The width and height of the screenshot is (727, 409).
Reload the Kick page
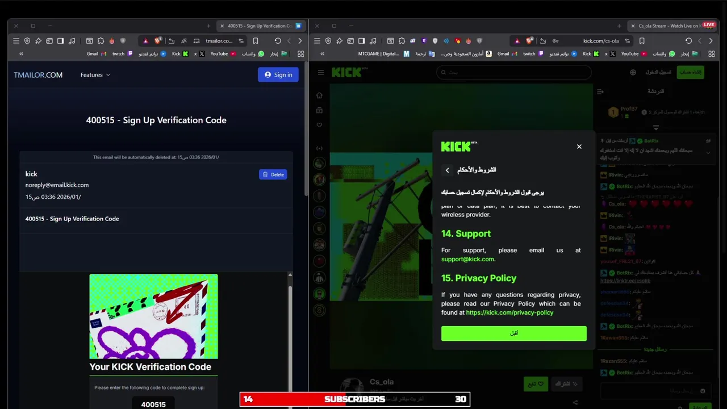click(688, 41)
